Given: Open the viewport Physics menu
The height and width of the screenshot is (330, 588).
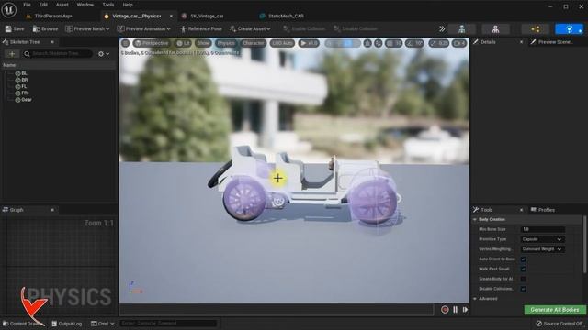Looking at the screenshot, I should click(x=226, y=43).
